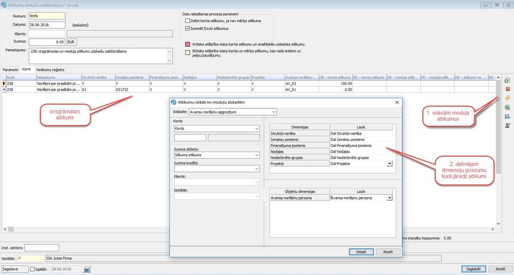This screenshot has height=275, width=514.
Task: Click the blue arrow import icon
Action: (507, 116)
